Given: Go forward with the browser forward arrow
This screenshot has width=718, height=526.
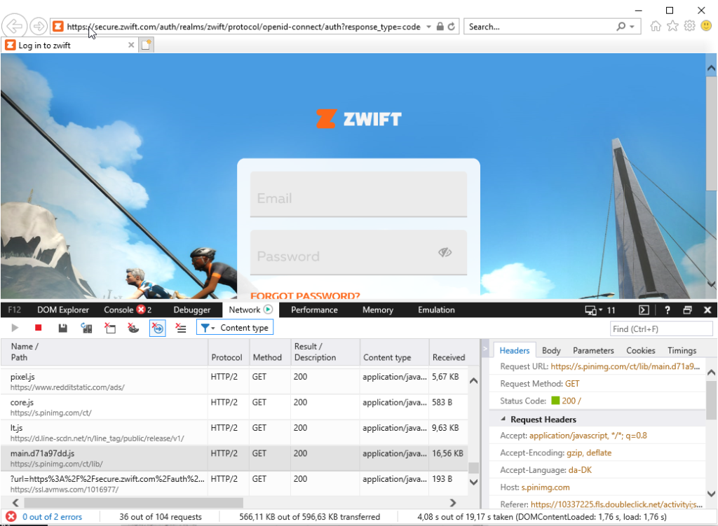Looking at the screenshot, I should tap(39, 27).
